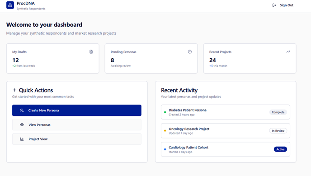311x176 pixels.
Task: Click the Active status badge
Action: point(280,149)
